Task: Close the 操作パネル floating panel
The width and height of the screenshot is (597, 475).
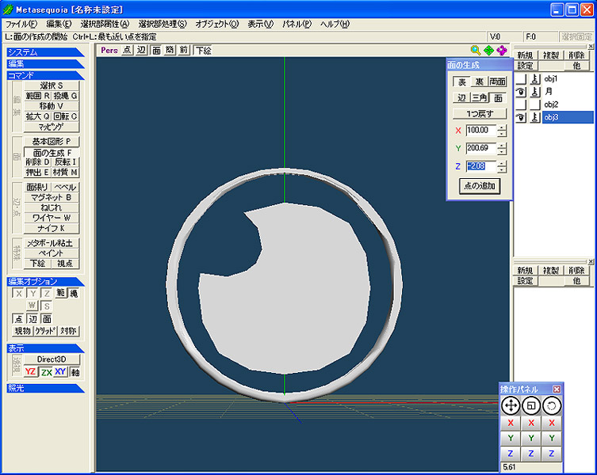Action: click(x=557, y=389)
